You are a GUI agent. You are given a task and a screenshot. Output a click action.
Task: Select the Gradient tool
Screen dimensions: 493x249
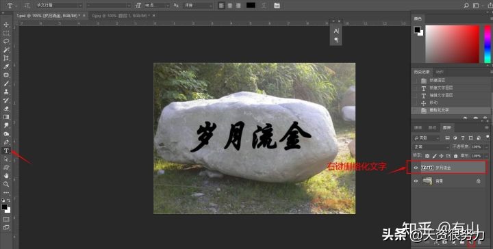(6, 117)
